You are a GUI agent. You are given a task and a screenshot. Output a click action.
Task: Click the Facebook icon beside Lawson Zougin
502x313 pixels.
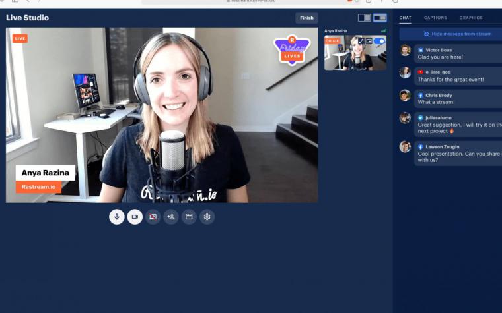(x=421, y=147)
